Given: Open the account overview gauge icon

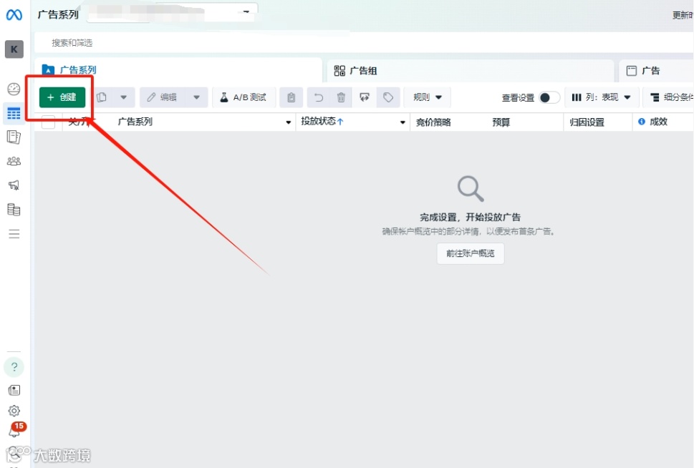Looking at the screenshot, I should 14,89.
